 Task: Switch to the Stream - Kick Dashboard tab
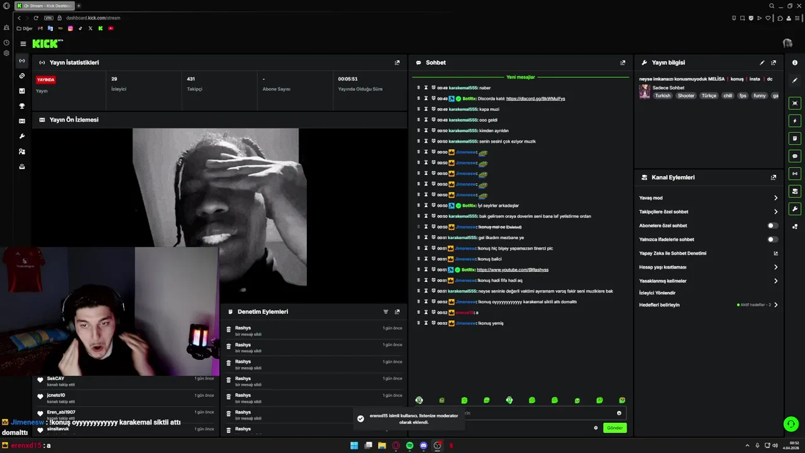coord(44,6)
